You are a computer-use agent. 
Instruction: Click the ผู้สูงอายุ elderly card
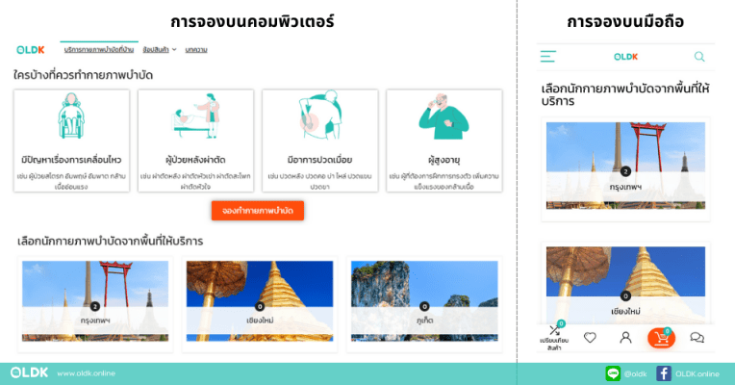(x=444, y=141)
